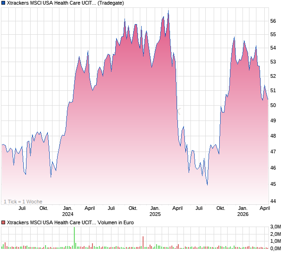
Task: Click the tall red volume bar near Okt. 2024
Action: (143, 242)
